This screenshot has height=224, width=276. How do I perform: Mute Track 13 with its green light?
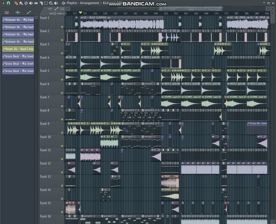[62, 185]
